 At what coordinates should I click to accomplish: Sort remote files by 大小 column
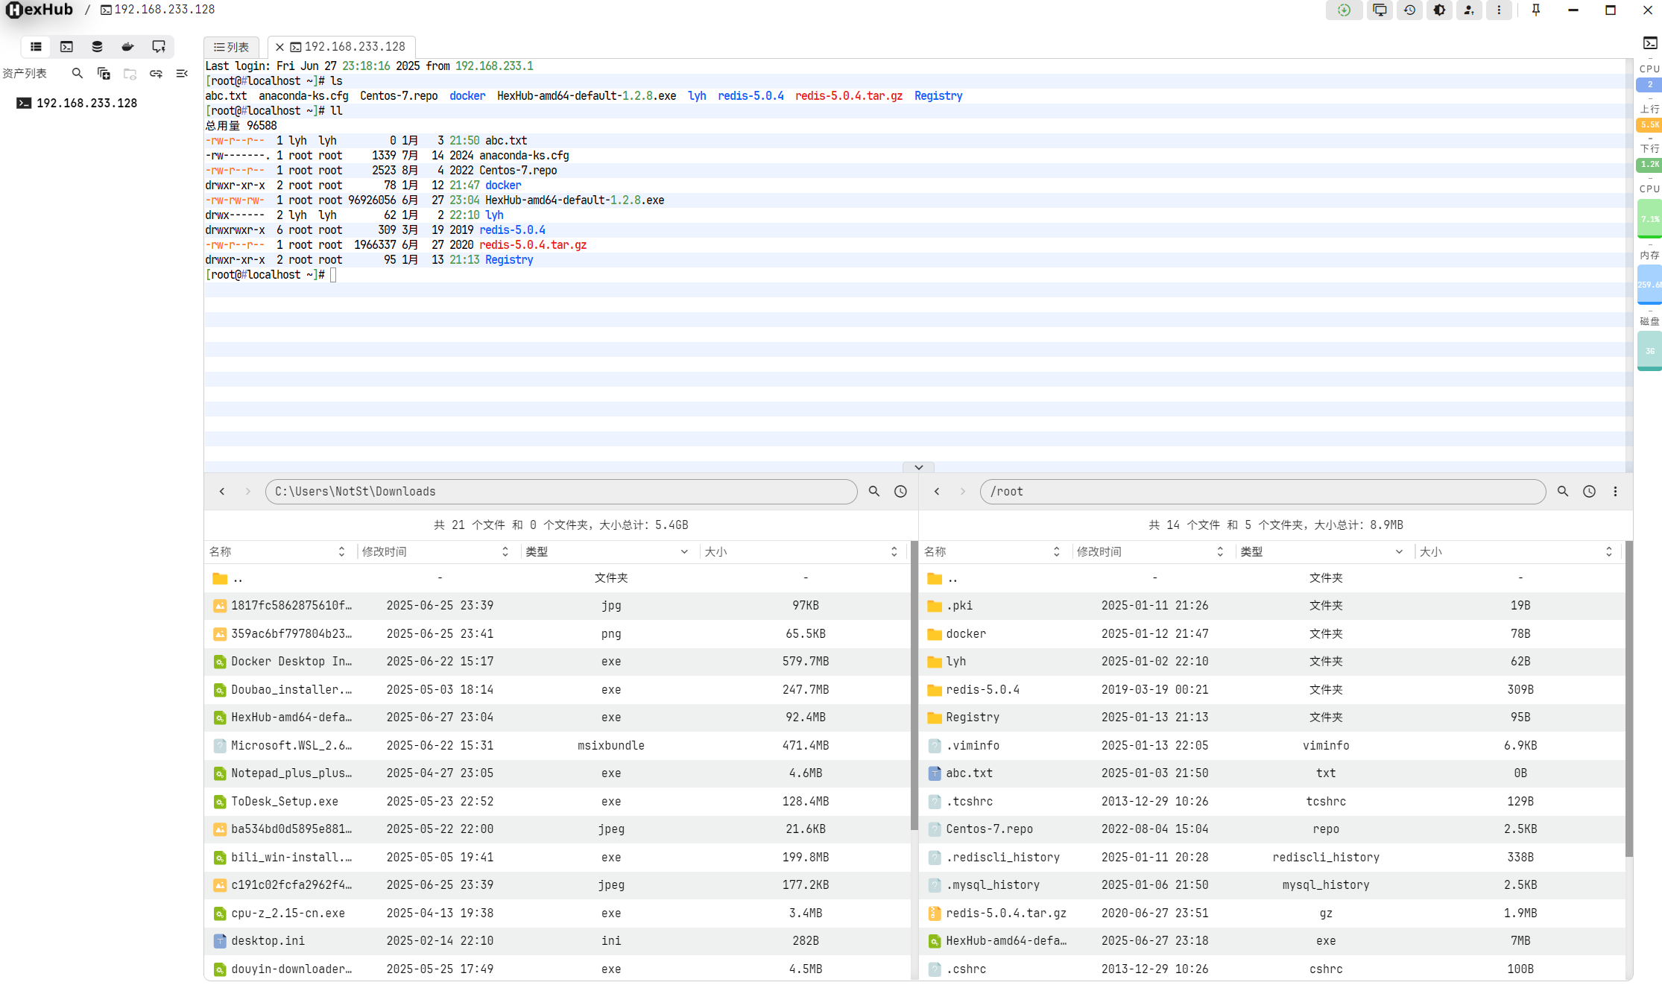1609,551
